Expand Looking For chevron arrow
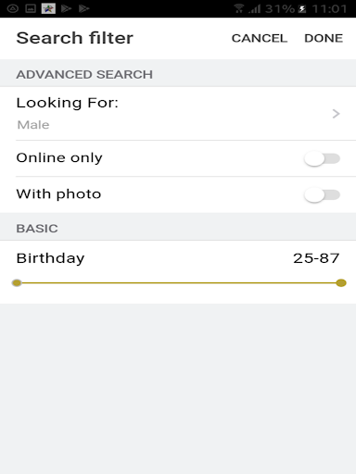The width and height of the screenshot is (356, 474). click(336, 114)
